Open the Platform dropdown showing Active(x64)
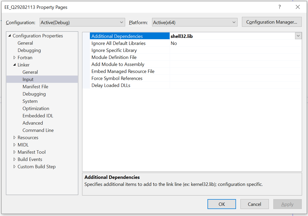 pos(195,22)
